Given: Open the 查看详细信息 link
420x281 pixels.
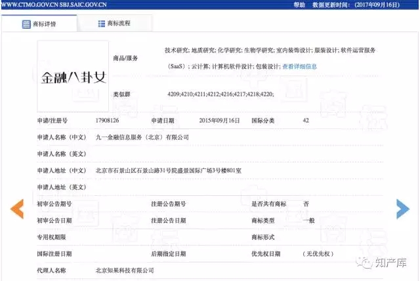Looking at the screenshot, I should (x=299, y=66).
